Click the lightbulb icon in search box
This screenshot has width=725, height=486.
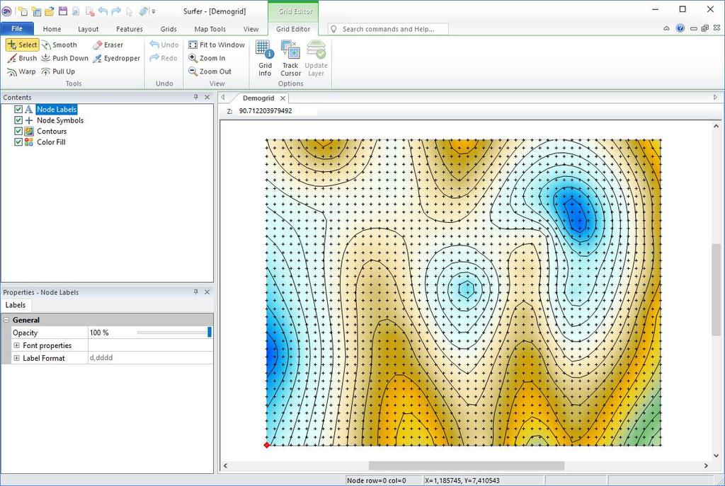coord(334,29)
